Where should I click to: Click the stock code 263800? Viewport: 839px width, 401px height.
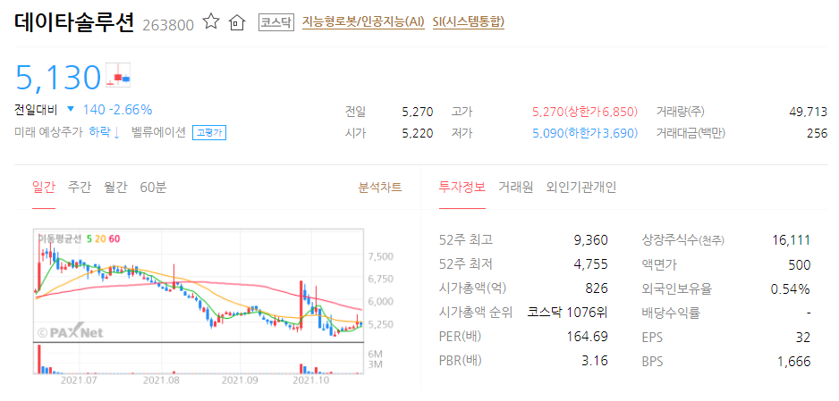(x=168, y=25)
